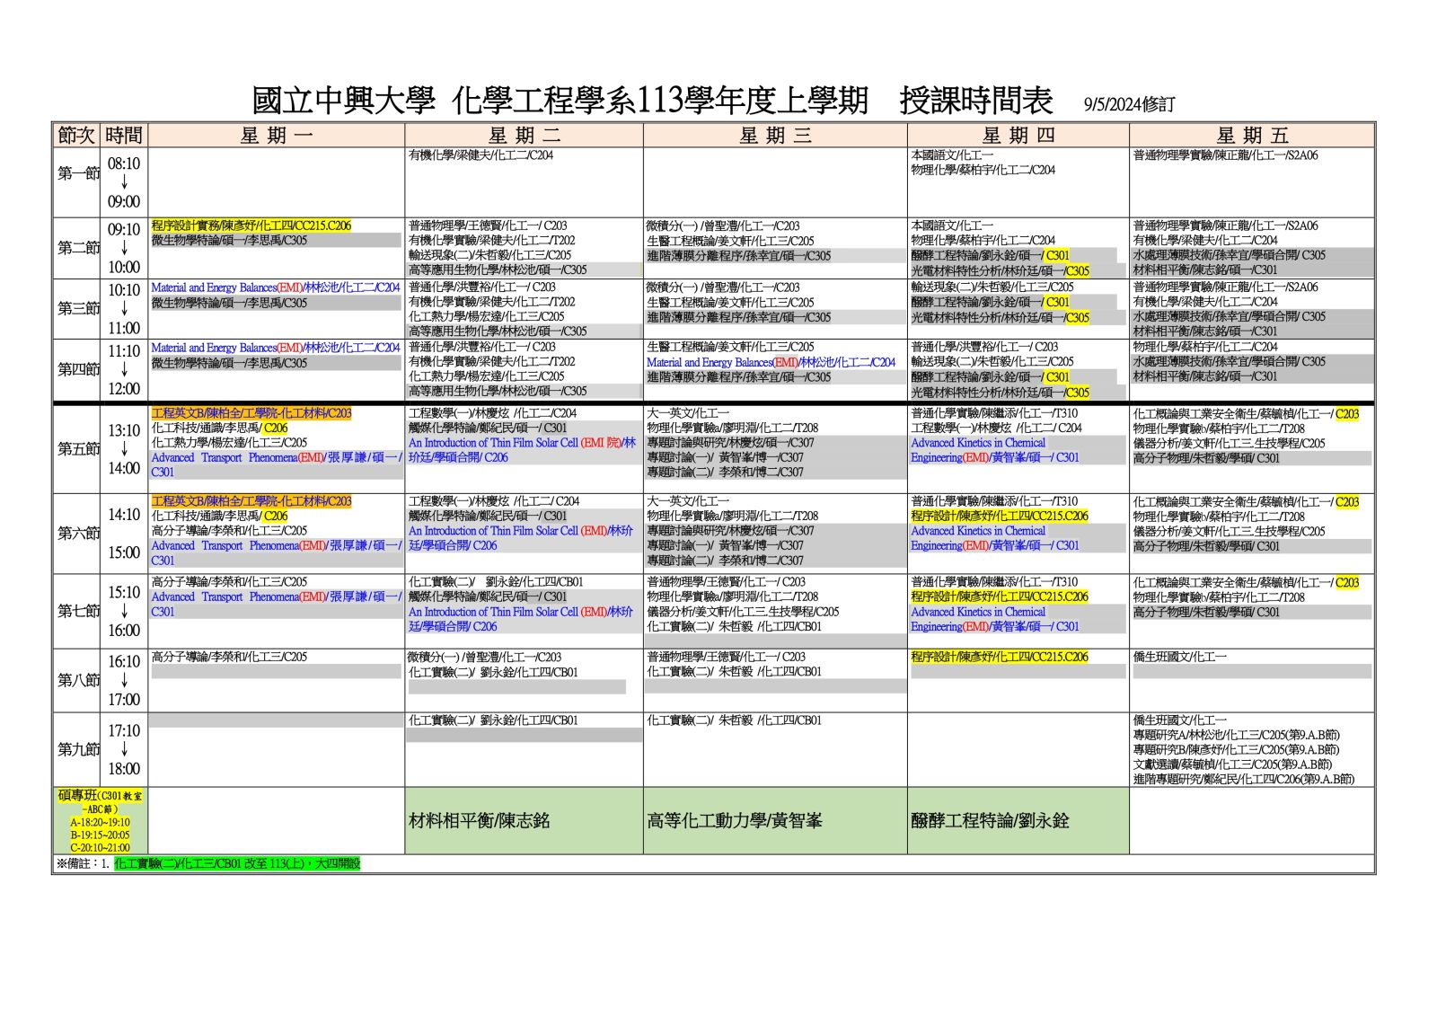The height and width of the screenshot is (1016, 1437).
Task: Select 進階專題研究/鄭紀民/化工四/C206 entry
Action: (x=1243, y=779)
